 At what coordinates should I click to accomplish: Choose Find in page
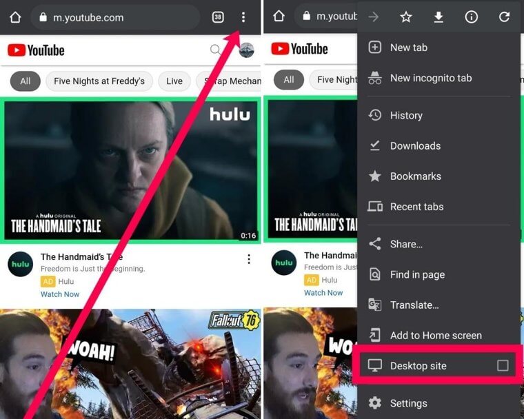point(439,275)
